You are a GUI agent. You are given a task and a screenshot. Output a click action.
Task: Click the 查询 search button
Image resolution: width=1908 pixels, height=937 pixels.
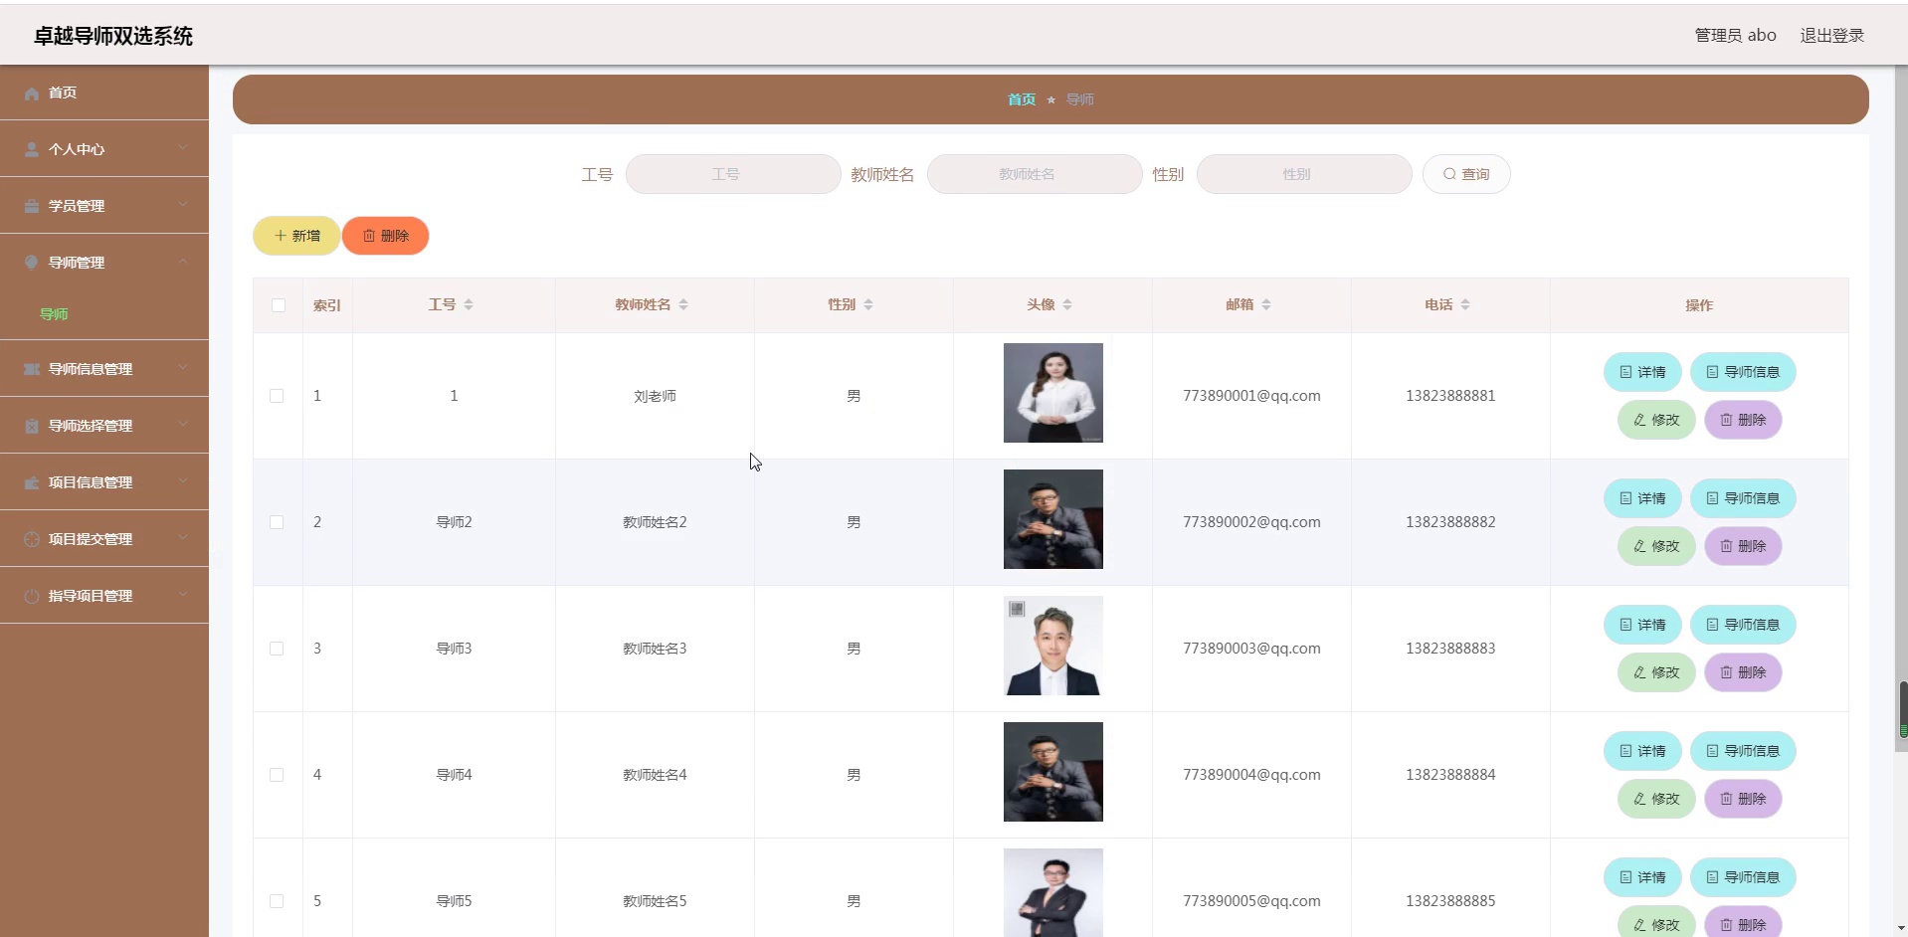[x=1466, y=174]
